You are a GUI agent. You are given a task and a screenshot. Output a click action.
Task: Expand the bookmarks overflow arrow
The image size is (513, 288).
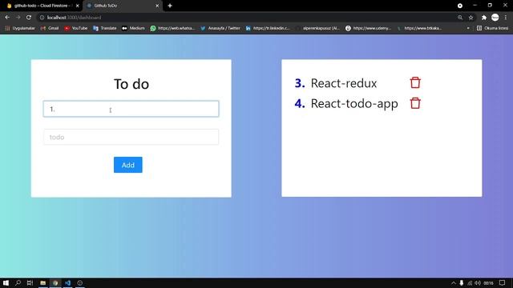pos(468,28)
